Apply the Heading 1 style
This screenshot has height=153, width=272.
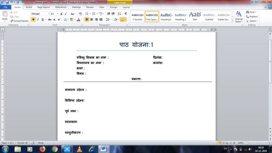tap(166, 17)
